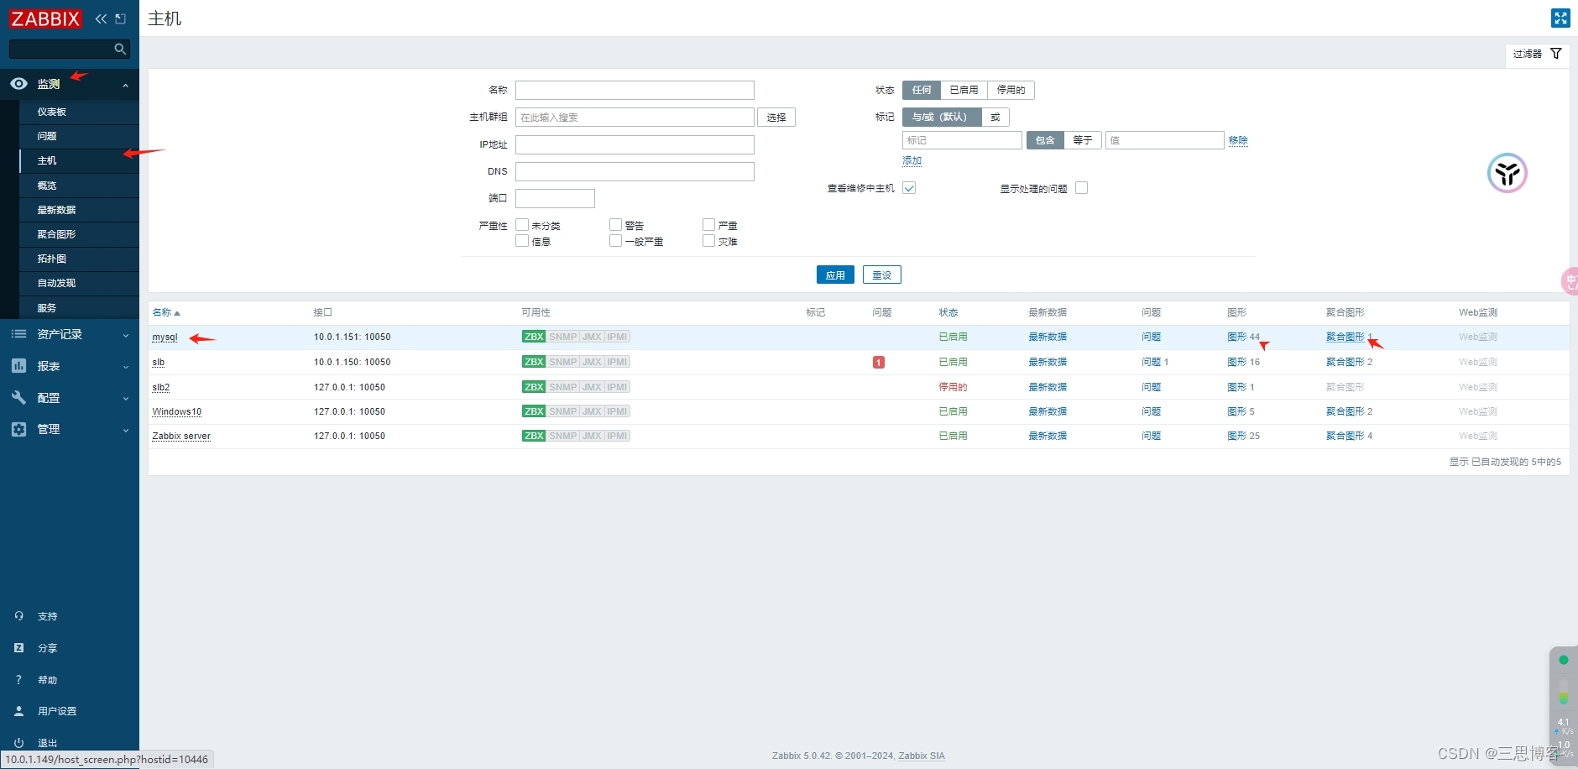Image resolution: width=1578 pixels, height=769 pixels.
Task: Open 最新数据 link for Zabbix server
Action: [x=1048, y=436]
